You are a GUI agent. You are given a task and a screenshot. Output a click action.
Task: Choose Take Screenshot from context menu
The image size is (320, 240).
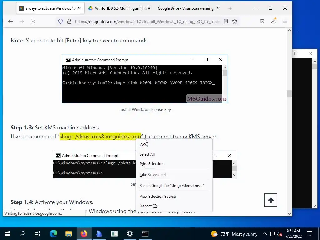(x=174, y=175)
